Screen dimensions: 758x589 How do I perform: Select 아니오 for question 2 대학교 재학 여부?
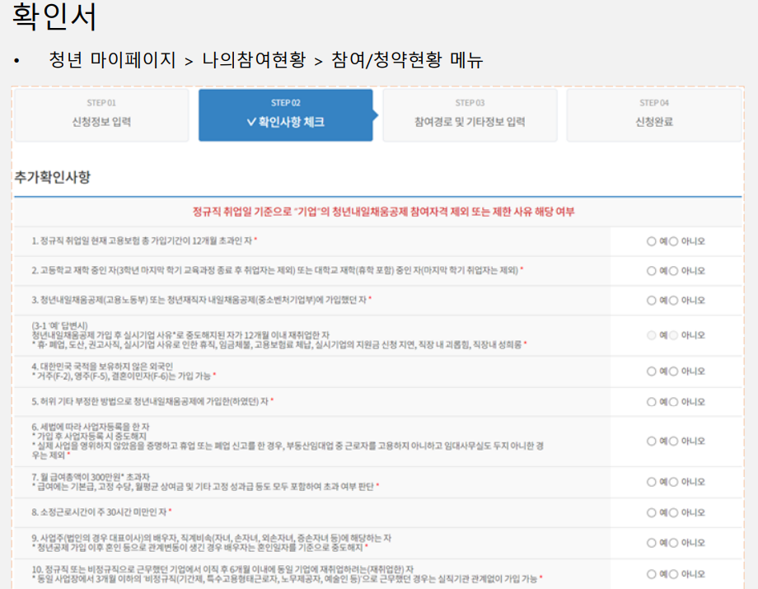tap(674, 270)
